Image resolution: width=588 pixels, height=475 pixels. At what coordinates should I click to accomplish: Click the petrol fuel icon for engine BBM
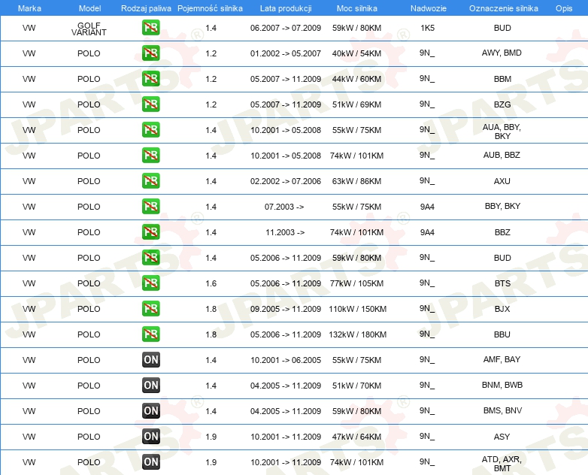[x=150, y=79]
